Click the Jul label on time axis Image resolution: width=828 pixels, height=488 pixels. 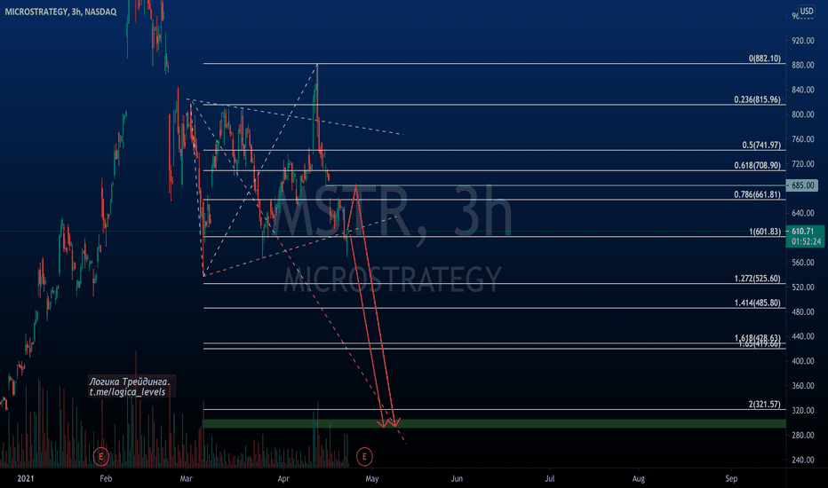[x=550, y=478]
